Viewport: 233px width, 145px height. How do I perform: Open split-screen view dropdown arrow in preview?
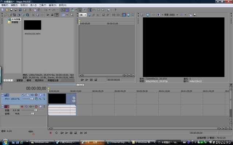click(162, 15)
